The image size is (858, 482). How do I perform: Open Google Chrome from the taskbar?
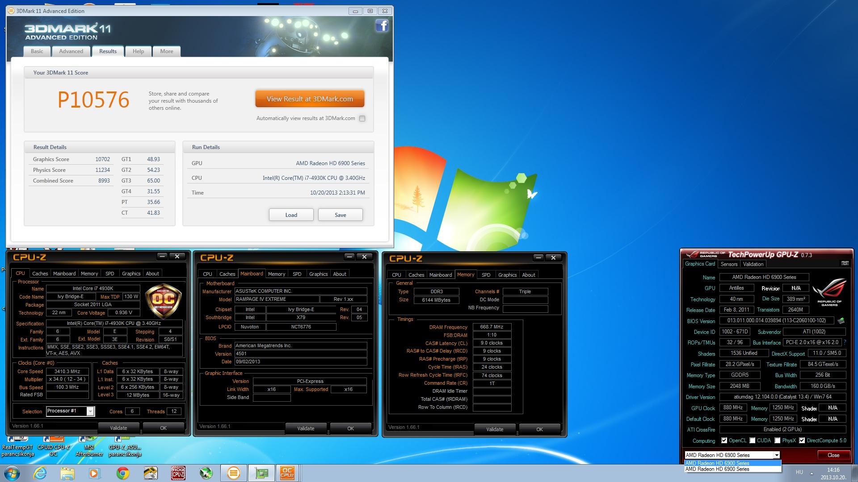(122, 473)
